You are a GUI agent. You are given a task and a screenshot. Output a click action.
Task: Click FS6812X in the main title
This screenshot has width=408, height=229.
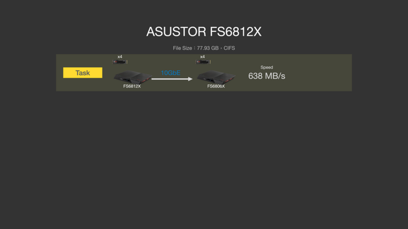coord(235,32)
